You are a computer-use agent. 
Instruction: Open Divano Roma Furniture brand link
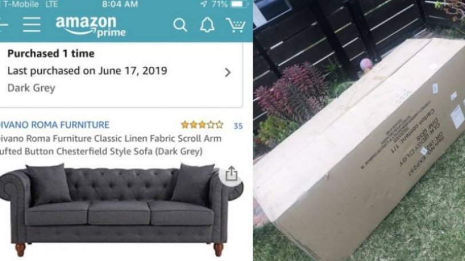[54, 125]
